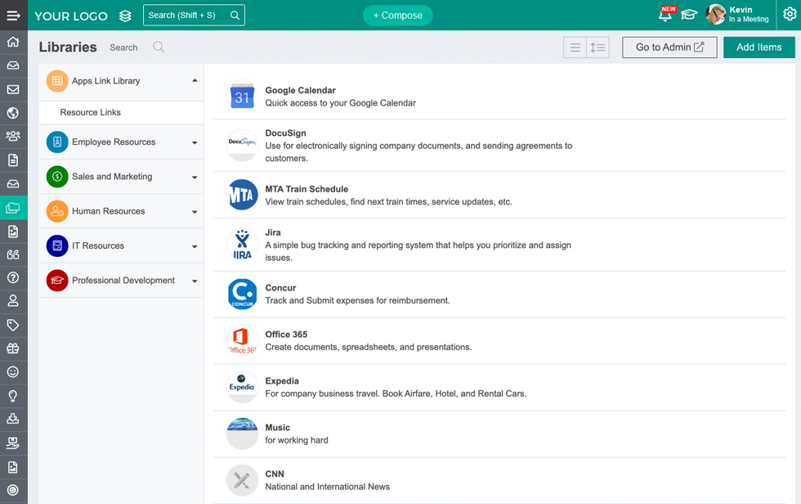Open the DocuSign link title
Screen dimensions: 801x504
click(x=285, y=133)
